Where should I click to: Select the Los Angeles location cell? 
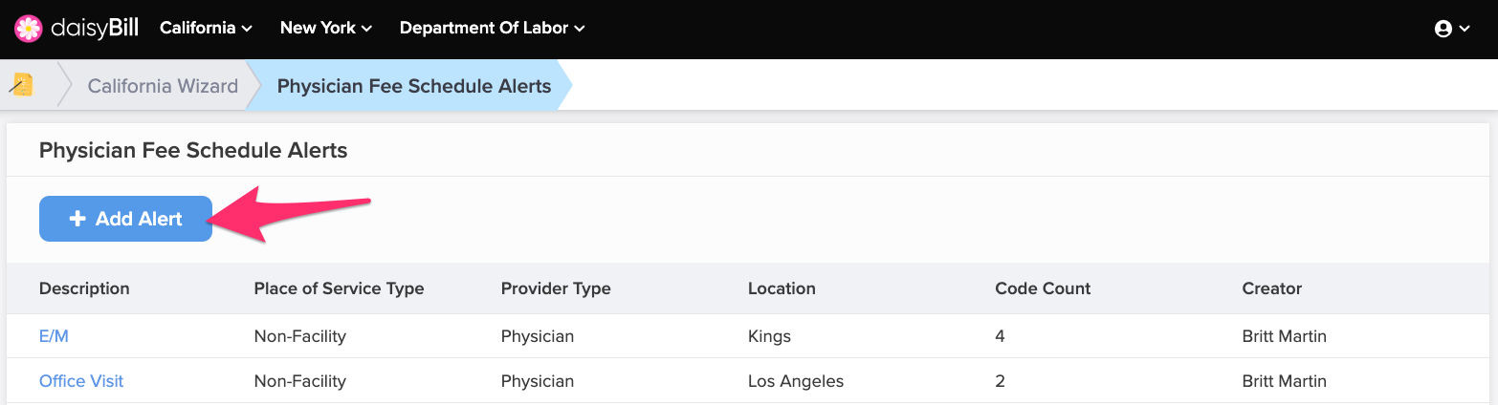click(x=796, y=381)
